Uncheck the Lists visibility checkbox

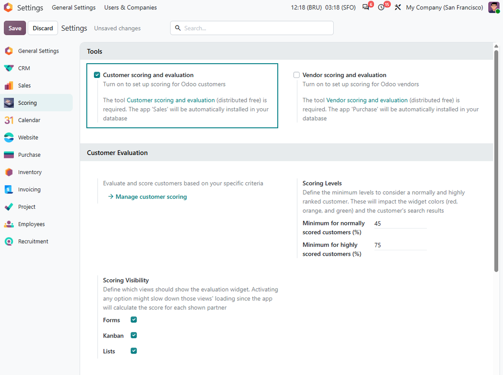pyautogui.click(x=134, y=351)
